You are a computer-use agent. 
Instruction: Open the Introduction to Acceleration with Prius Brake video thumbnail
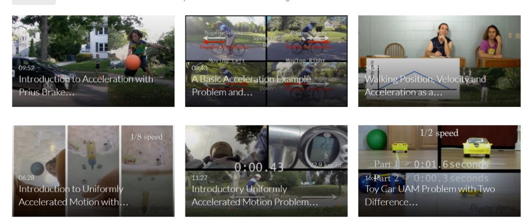93,61
